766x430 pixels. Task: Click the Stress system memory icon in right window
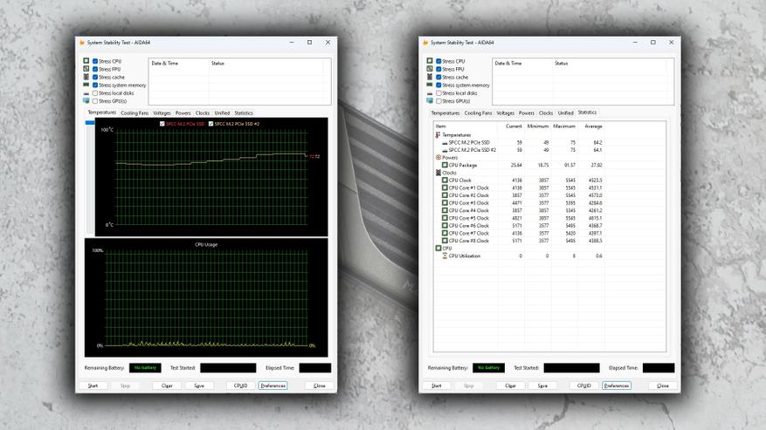click(x=430, y=85)
